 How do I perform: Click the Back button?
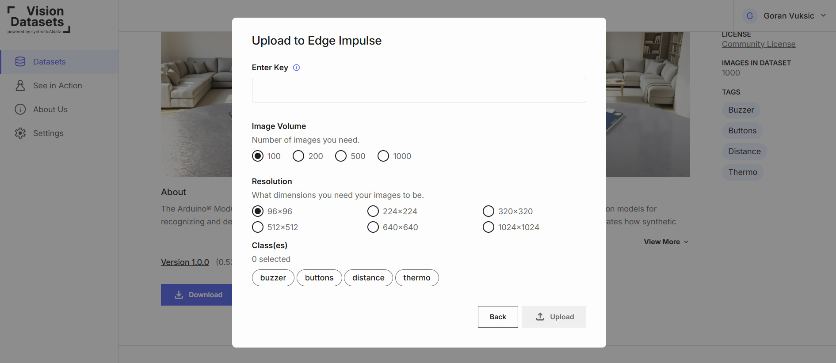[498, 317]
